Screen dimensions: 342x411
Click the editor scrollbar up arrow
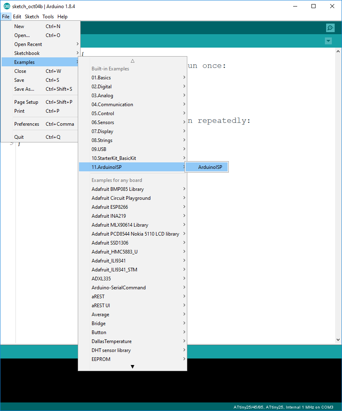pos(338,52)
